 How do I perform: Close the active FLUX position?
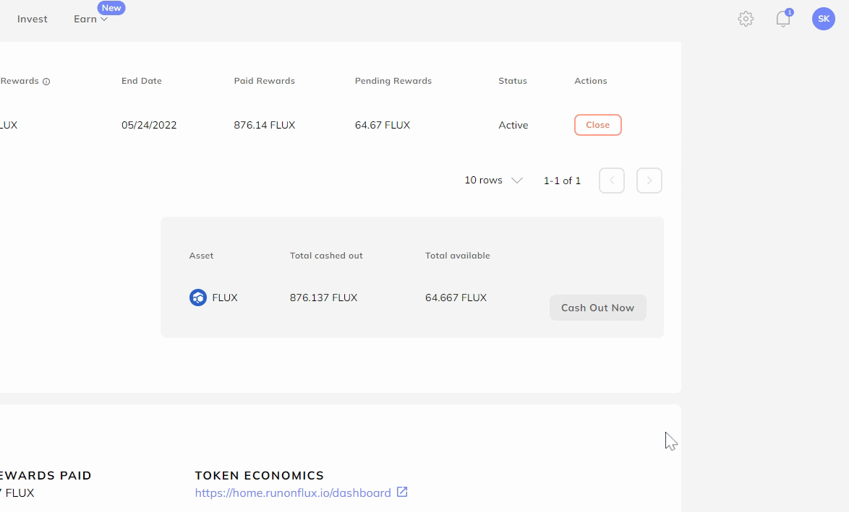click(598, 125)
